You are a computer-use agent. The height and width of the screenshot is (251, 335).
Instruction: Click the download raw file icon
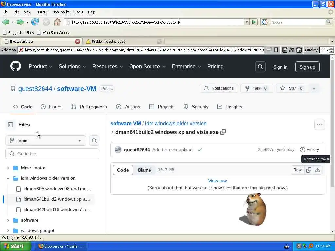318,170
